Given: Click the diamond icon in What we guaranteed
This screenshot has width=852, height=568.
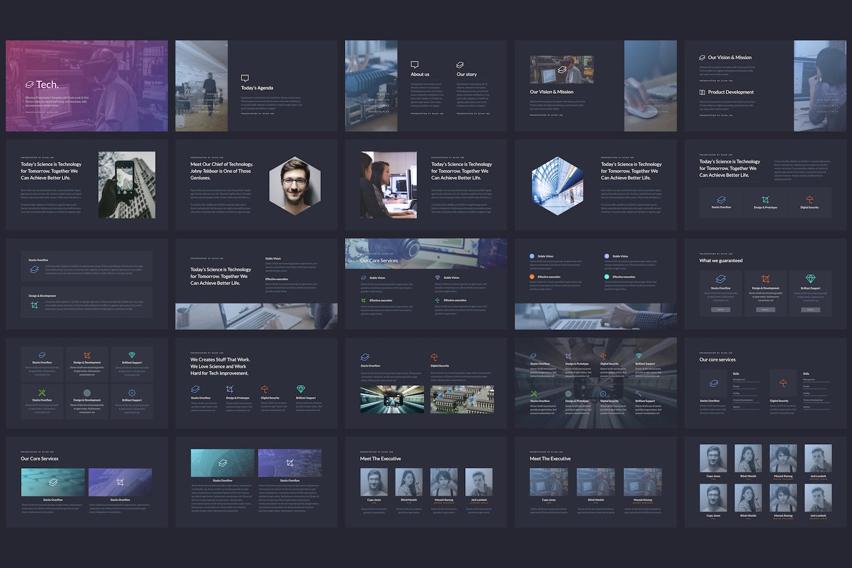Looking at the screenshot, I should point(811,279).
